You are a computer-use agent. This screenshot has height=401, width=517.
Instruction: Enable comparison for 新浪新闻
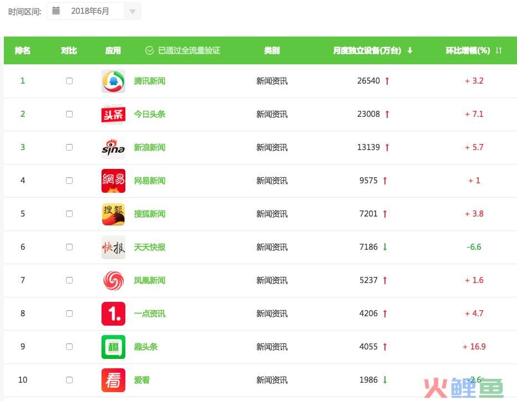tap(69, 147)
